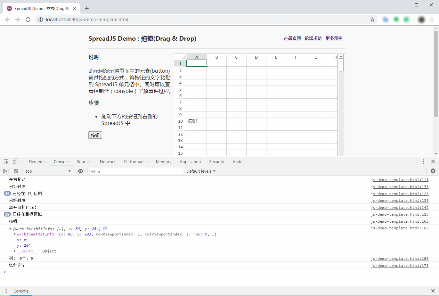
Task: Open the 更多示例 link
Action: pyautogui.click(x=334, y=38)
